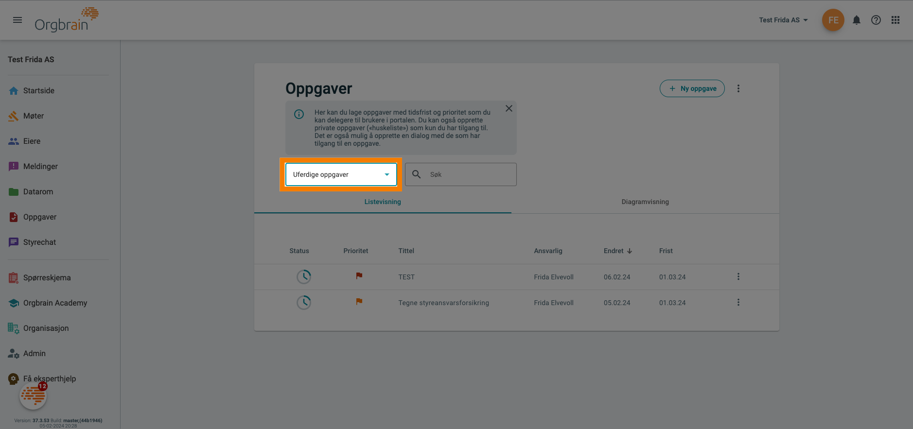Image resolution: width=913 pixels, height=429 pixels.
Task: Dismiss the info banner with the X
Action: (x=509, y=108)
